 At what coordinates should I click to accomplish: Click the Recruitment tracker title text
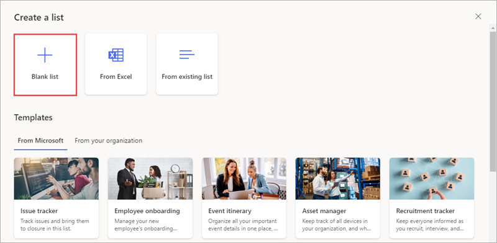tap(426, 211)
